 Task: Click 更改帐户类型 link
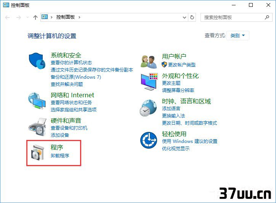(182, 65)
